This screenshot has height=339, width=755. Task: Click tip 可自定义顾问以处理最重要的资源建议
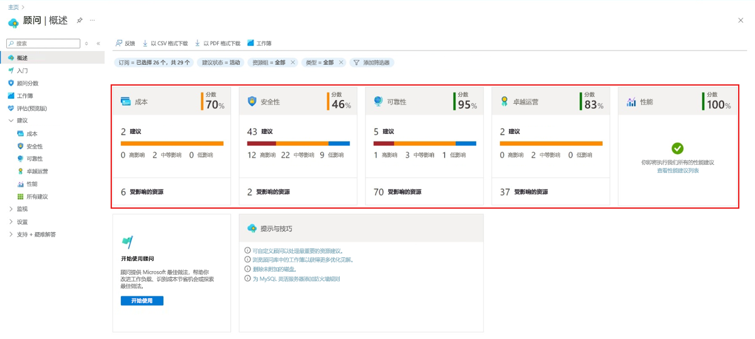[x=298, y=250]
